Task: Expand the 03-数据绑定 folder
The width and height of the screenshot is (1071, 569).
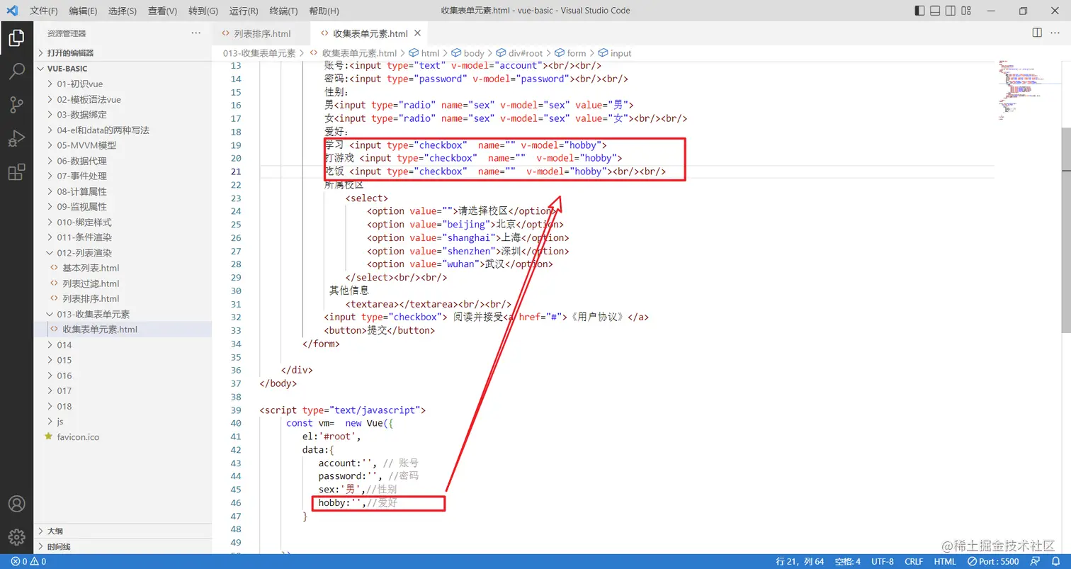Action: coord(123,115)
